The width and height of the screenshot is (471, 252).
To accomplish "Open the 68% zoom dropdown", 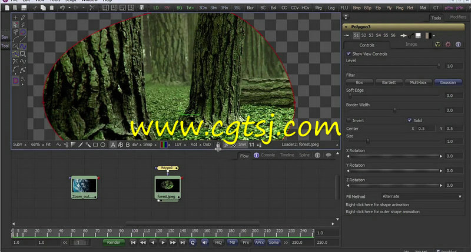I will 37,145.
